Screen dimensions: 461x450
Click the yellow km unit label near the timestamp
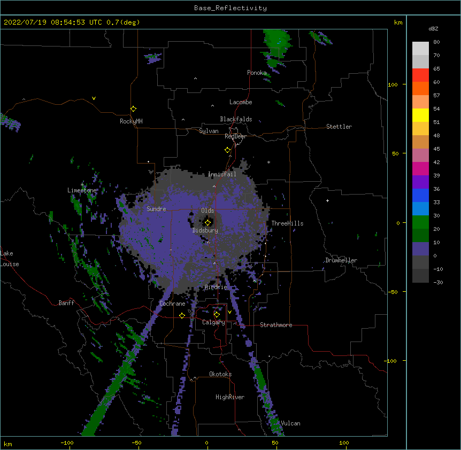coord(398,22)
